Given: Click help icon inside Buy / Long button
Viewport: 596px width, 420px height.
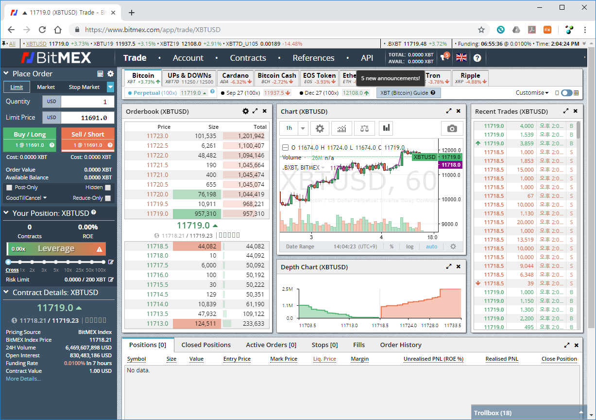Looking at the screenshot, I should click(x=52, y=145).
